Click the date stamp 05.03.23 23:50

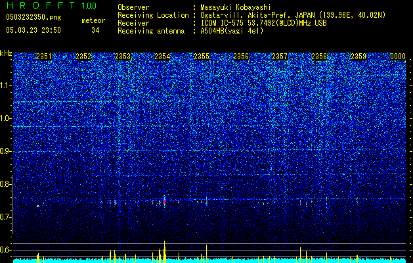coord(33,30)
